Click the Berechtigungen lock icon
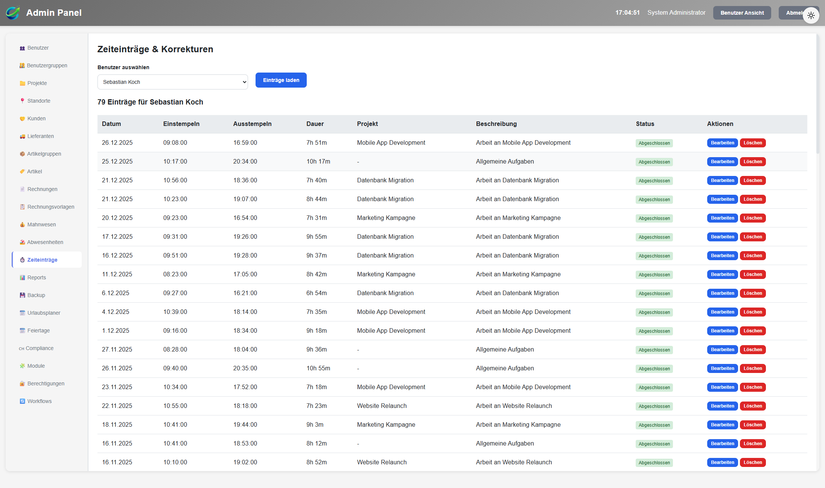825x488 pixels. pos(22,383)
